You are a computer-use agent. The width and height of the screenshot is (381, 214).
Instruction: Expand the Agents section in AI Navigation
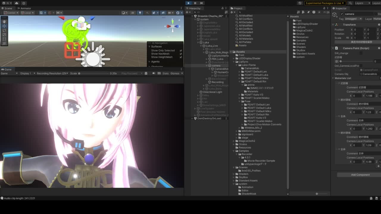pyautogui.click(x=155, y=62)
